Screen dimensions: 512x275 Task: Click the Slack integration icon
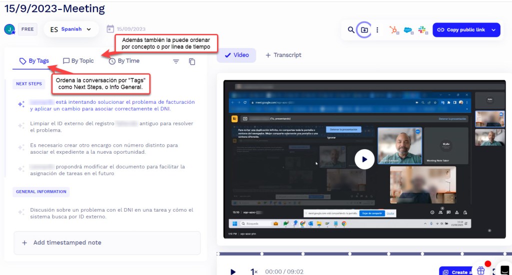pos(422,30)
